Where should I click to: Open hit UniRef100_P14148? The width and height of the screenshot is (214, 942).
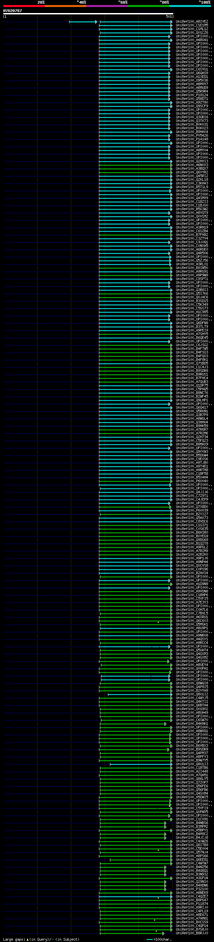coord(192,139)
